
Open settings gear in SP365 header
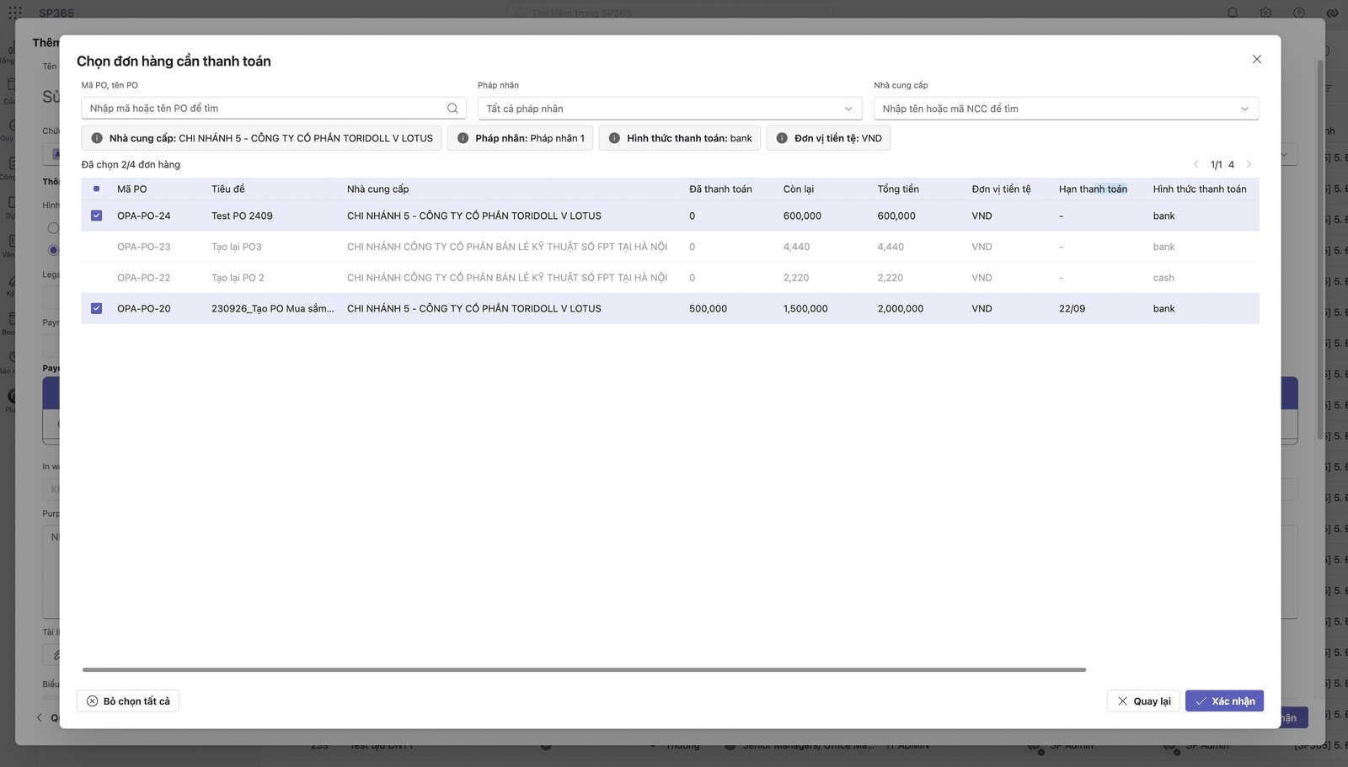click(x=1265, y=13)
